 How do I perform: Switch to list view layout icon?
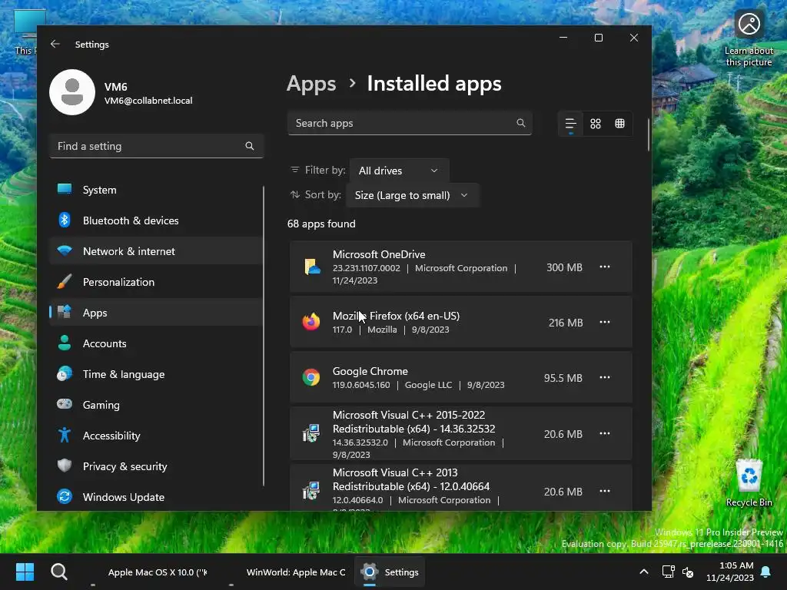point(571,124)
